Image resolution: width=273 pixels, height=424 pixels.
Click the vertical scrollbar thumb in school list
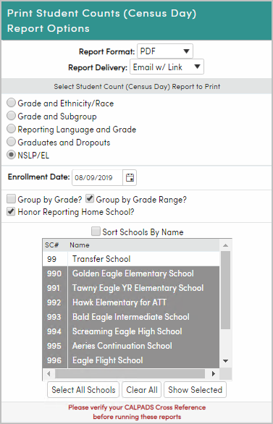tap(225, 290)
